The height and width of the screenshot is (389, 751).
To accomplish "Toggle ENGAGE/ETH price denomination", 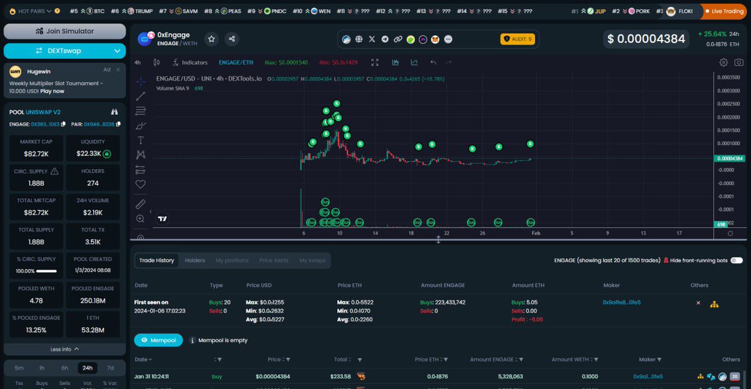I will 236,63.
